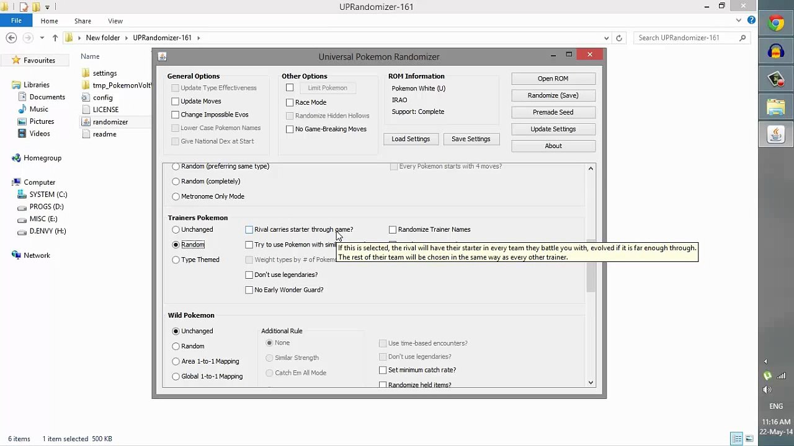Click the Load Settings button
The height and width of the screenshot is (446, 794).
click(x=411, y=139)
